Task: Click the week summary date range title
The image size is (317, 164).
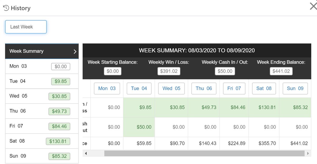Action: (197, 50)
